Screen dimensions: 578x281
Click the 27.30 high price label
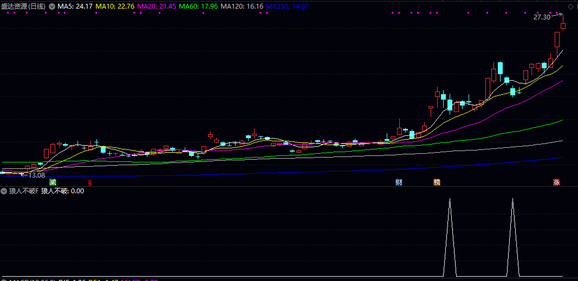pos(542,17)
